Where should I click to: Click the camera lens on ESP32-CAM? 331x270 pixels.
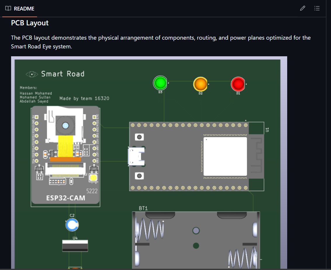click(x=65, y=125)
